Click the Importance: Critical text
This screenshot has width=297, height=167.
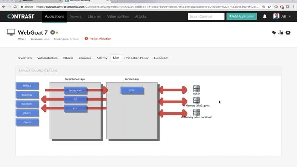click(x=66, y=39)
